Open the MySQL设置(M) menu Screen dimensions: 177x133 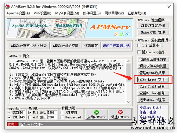[67, 13]
